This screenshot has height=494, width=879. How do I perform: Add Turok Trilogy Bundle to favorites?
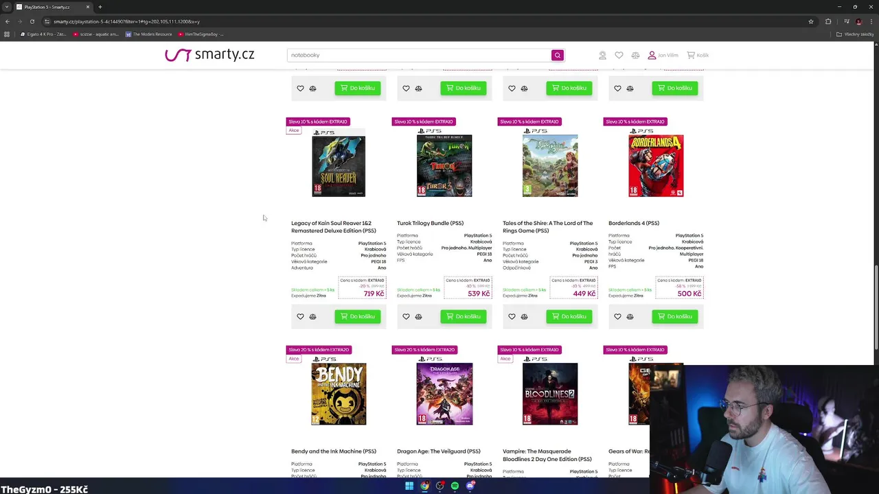coord(406,316)
